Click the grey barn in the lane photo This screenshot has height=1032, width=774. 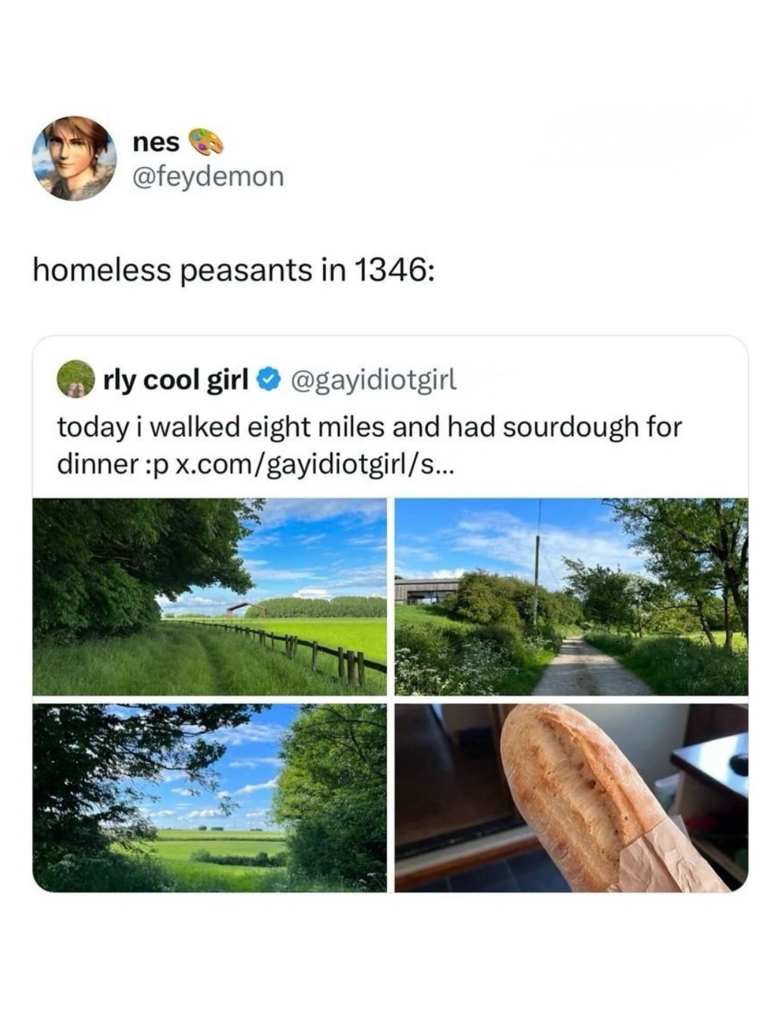pos(426,590)
